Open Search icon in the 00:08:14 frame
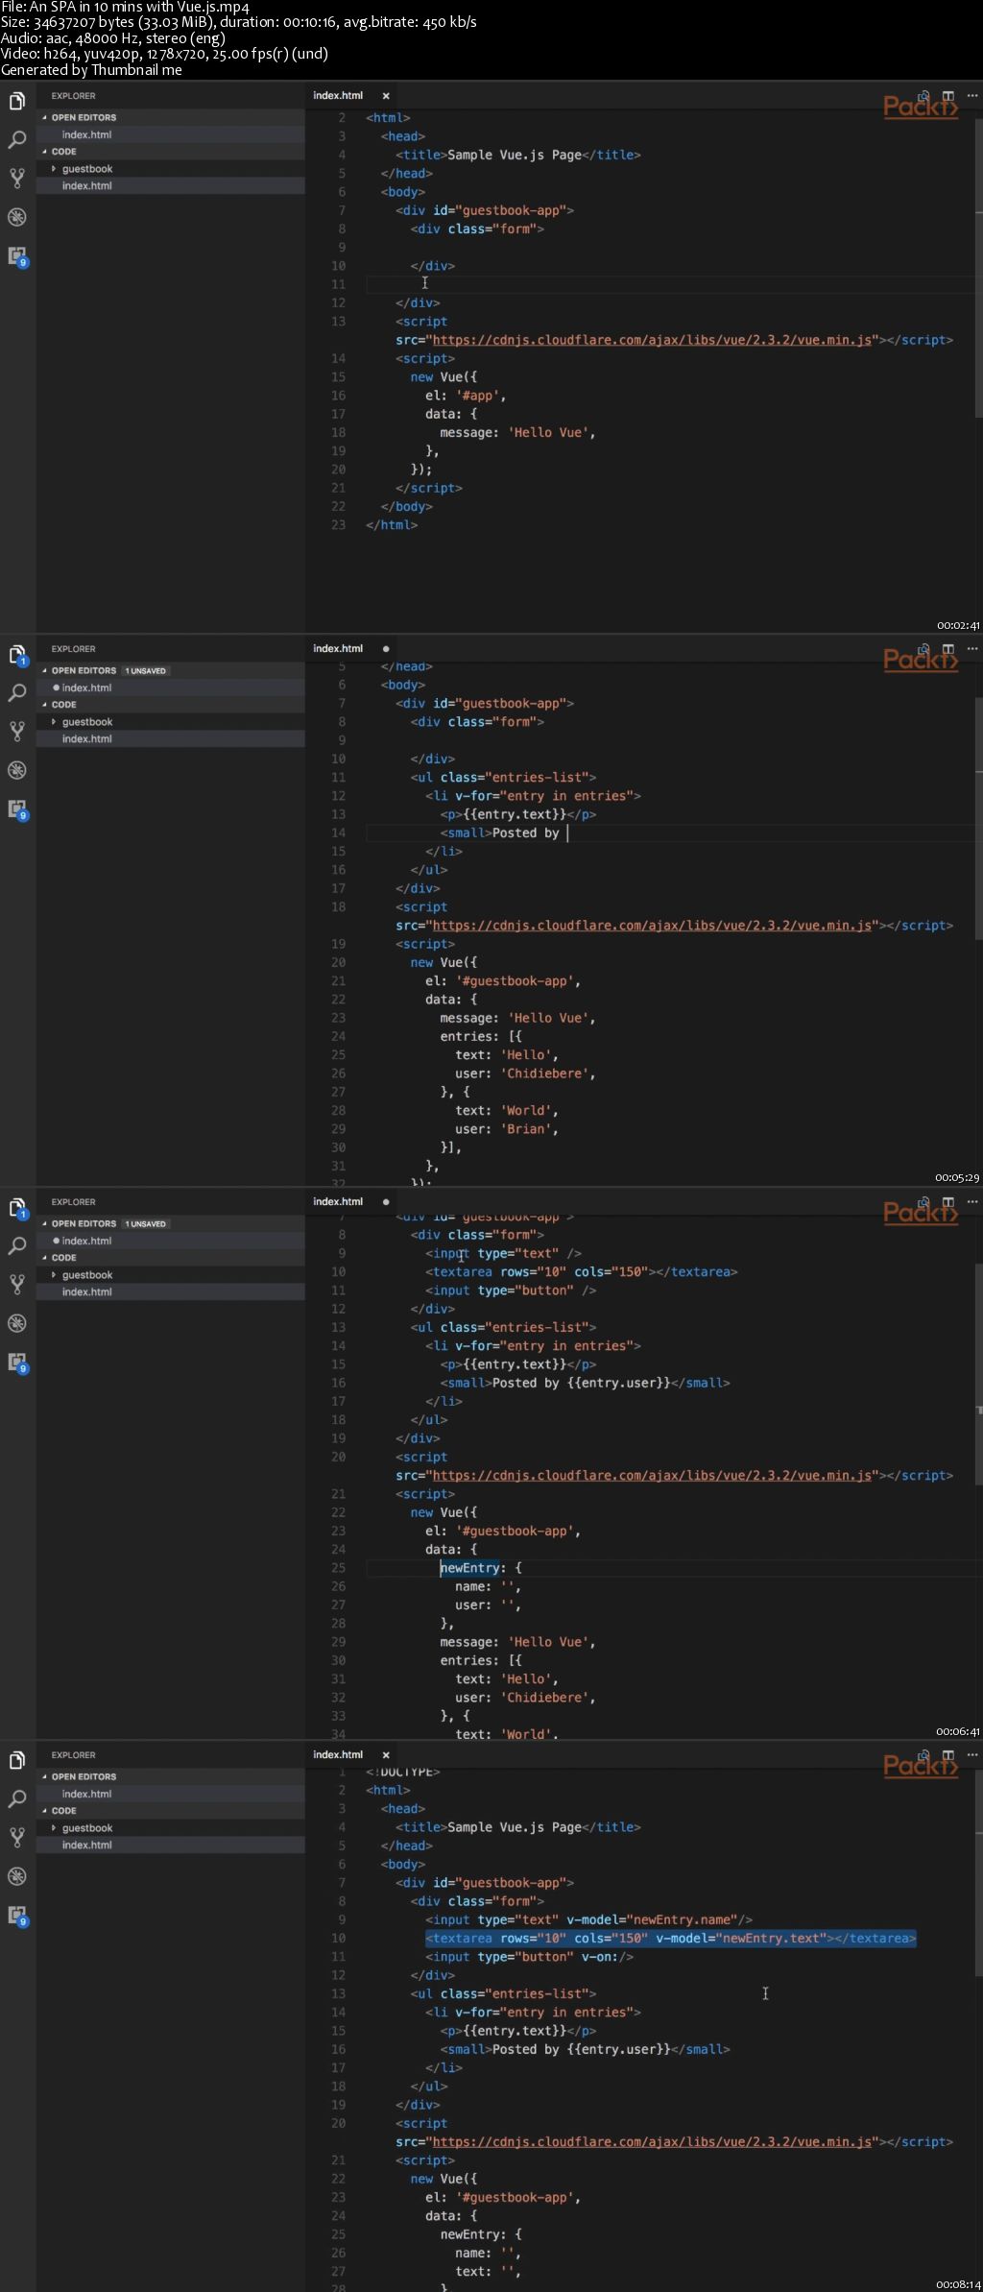Image resolution: width=983 pixels, height=2292 pixels. 17,1799
